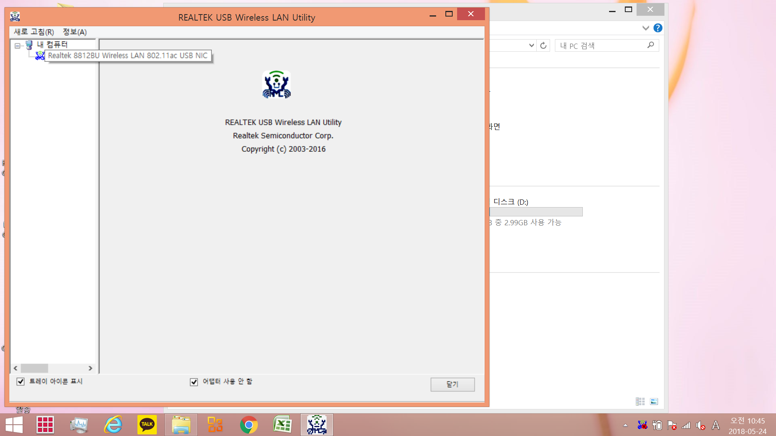Open the red grid app on taskbar

45,425
